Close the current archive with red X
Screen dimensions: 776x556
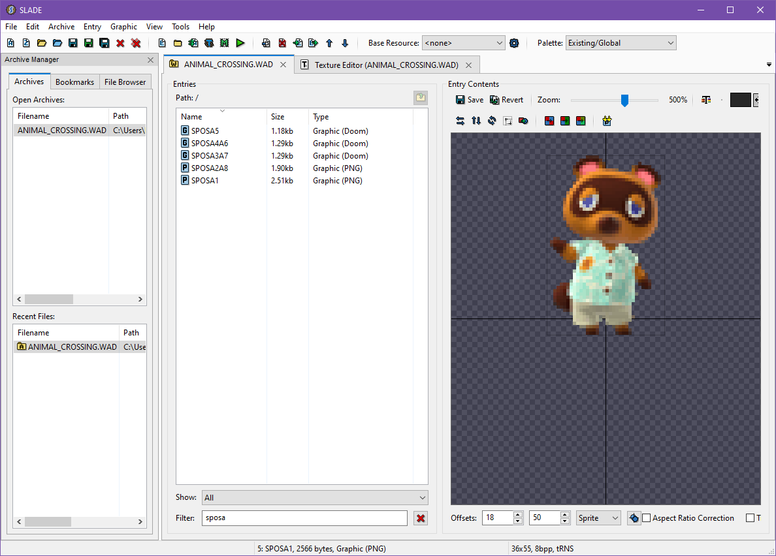[x=120, y=43]
